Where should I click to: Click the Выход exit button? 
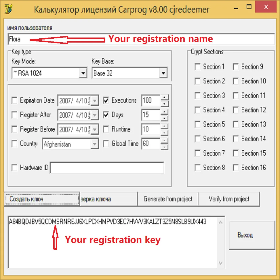(x=252, y=235)
